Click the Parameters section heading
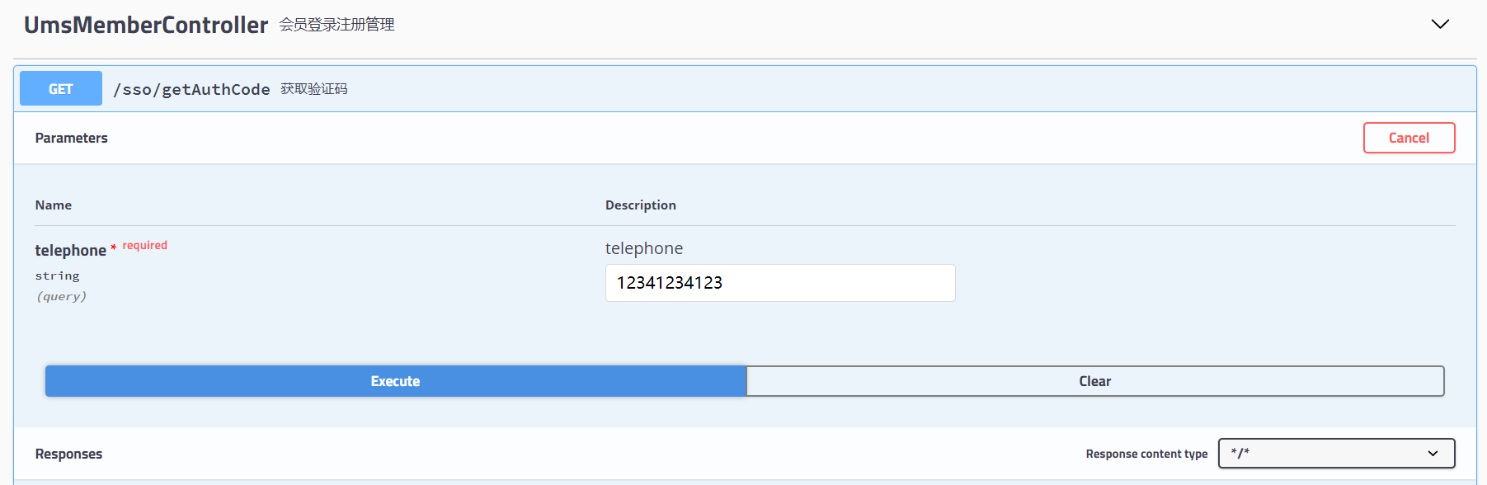 pyautogui.click(x=72, y=138)
